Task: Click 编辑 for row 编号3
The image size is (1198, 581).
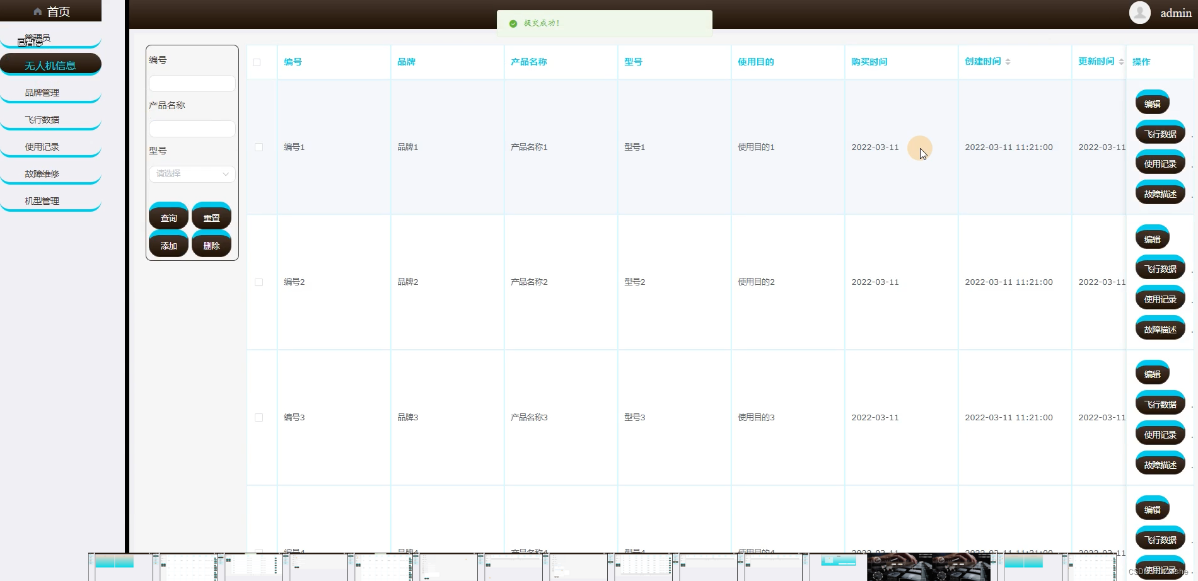Action: [1153, 373]
